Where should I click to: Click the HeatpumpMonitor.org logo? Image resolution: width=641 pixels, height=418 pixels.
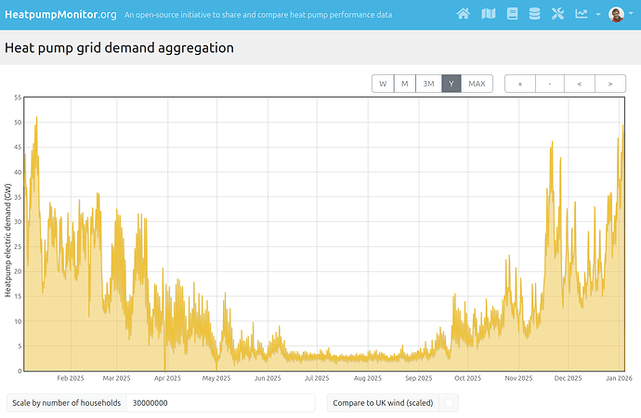tap(61, 14)
